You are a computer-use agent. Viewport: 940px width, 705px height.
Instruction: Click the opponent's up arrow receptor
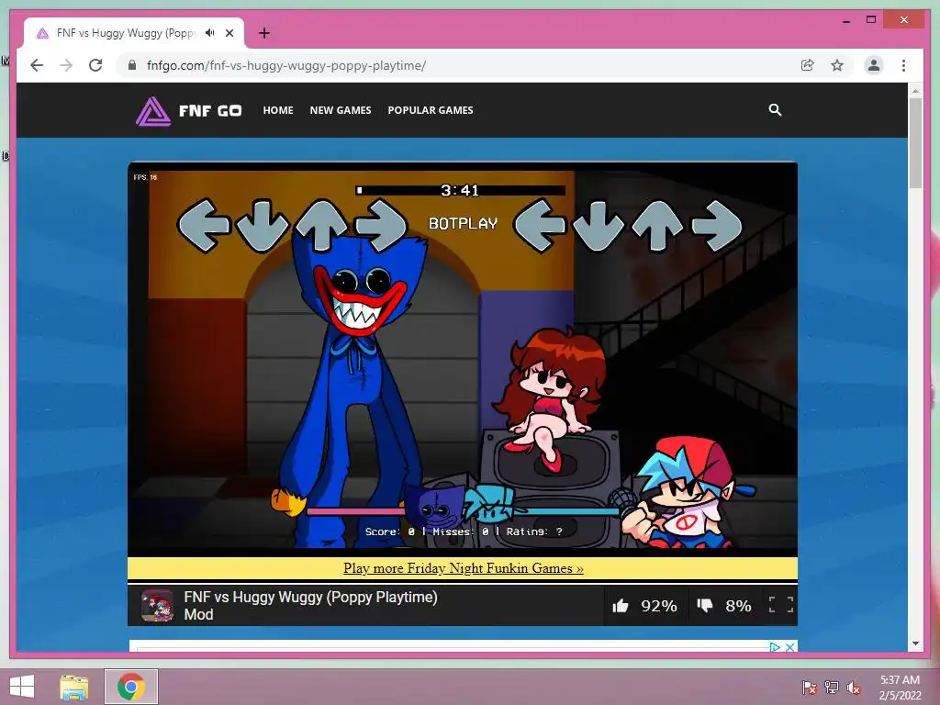[322, 225]
